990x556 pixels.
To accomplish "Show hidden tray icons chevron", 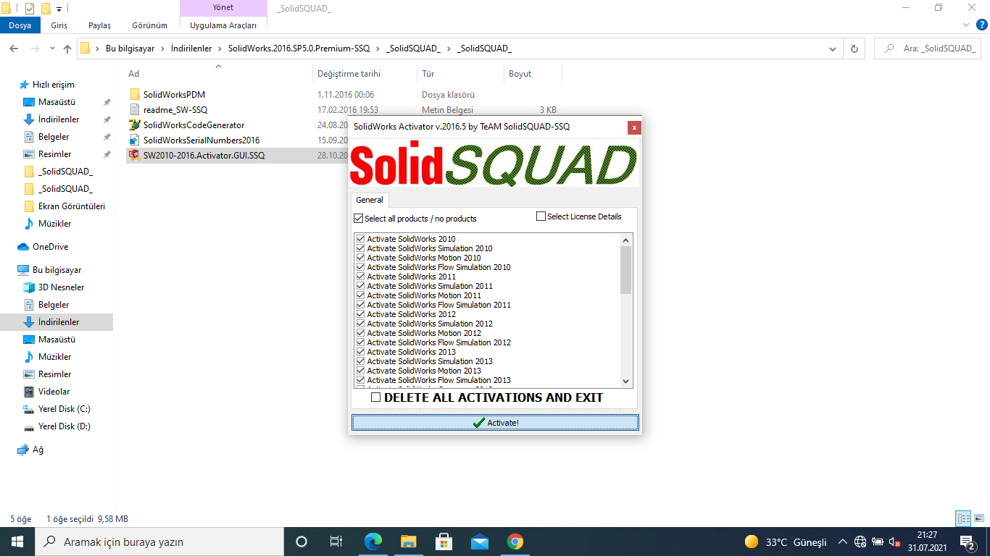I will point(842,542).
